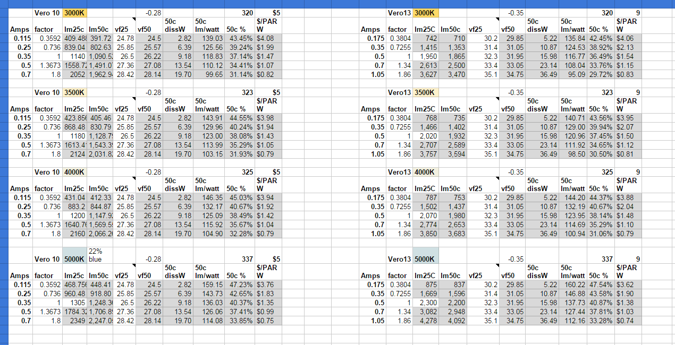Select the 3500K cell beside Vero13
This screenshot has height=345, width=675.
pyautogui.click(x=426, y=92)
